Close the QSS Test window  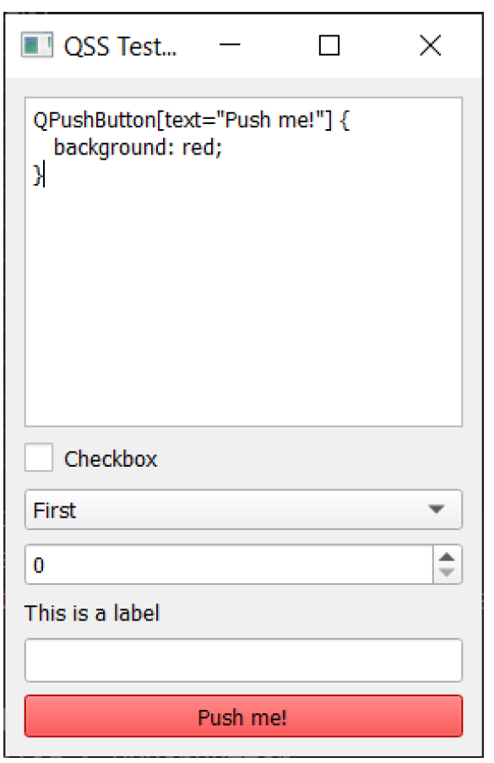430,46
